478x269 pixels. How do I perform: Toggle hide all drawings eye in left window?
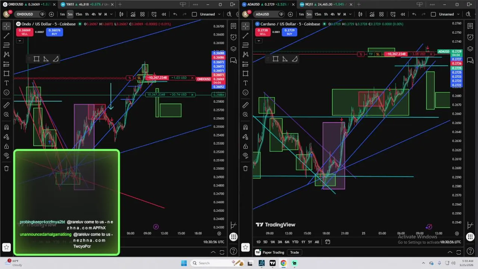(x=6, y=156)
